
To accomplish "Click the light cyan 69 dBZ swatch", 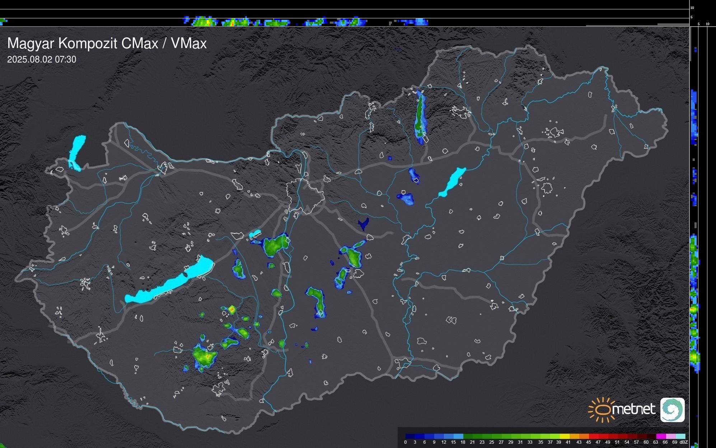I will click(680, 436).
